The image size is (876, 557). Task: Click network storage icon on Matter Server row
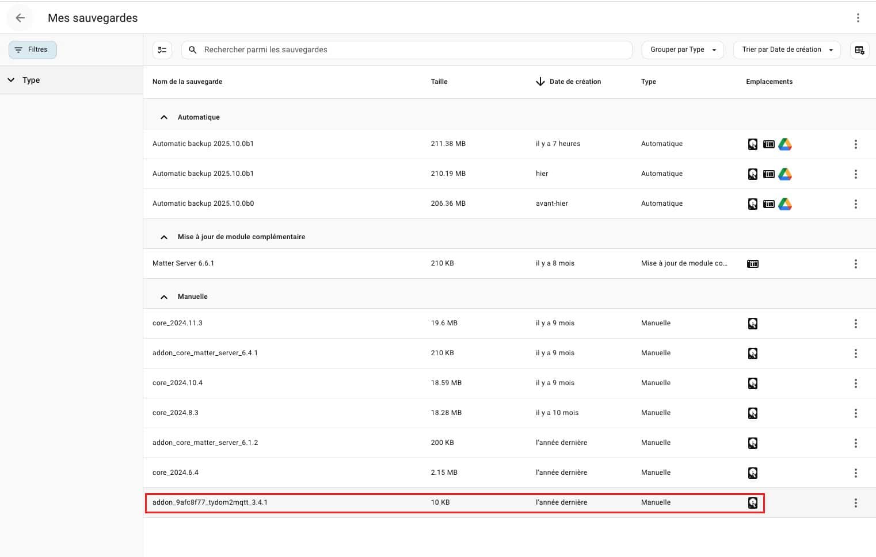click(x=752, y=264)
